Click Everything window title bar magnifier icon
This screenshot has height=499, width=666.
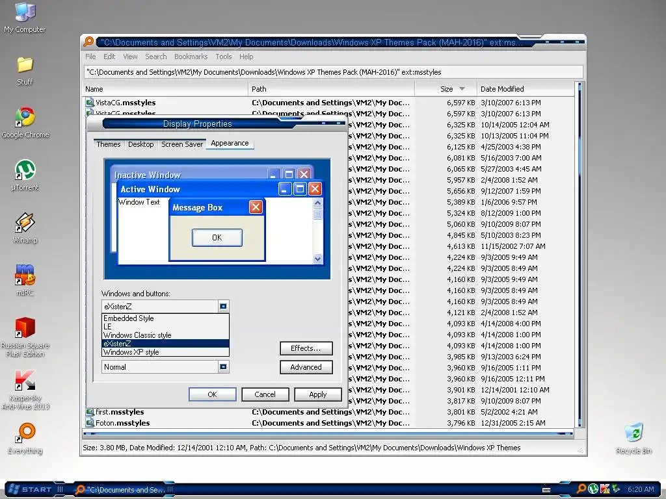pyautogui.click(x=88, y=42)
